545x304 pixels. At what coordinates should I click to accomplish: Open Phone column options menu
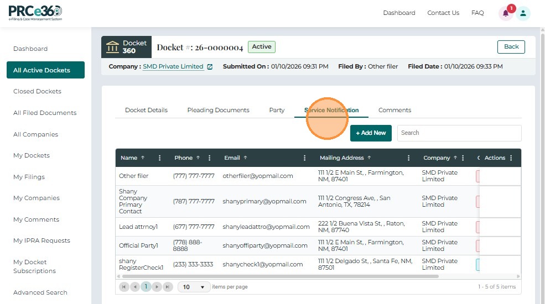click(x=209, y=158)
